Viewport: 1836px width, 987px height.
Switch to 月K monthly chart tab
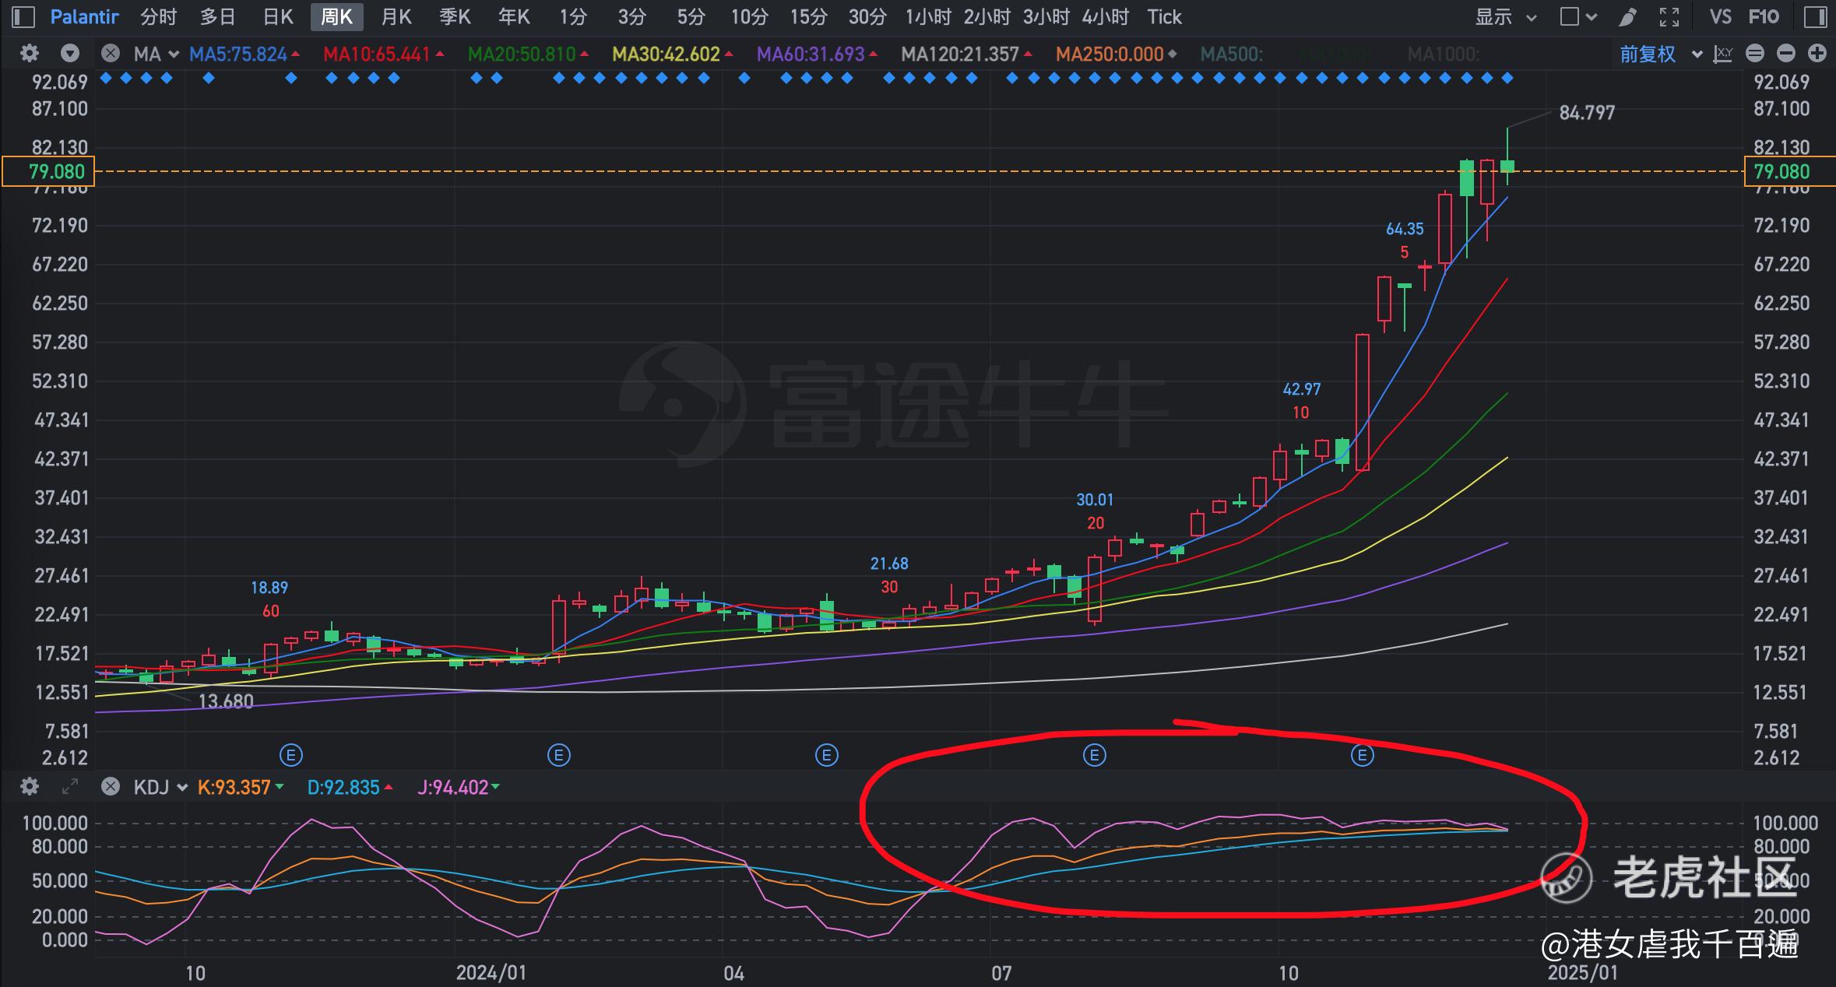pyautogui.click(x=396, y=16)
